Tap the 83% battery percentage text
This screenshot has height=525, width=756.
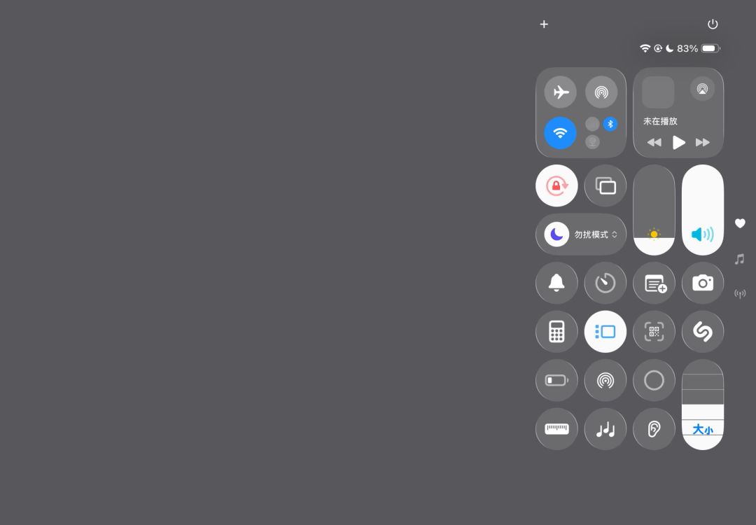coord(687,48)
